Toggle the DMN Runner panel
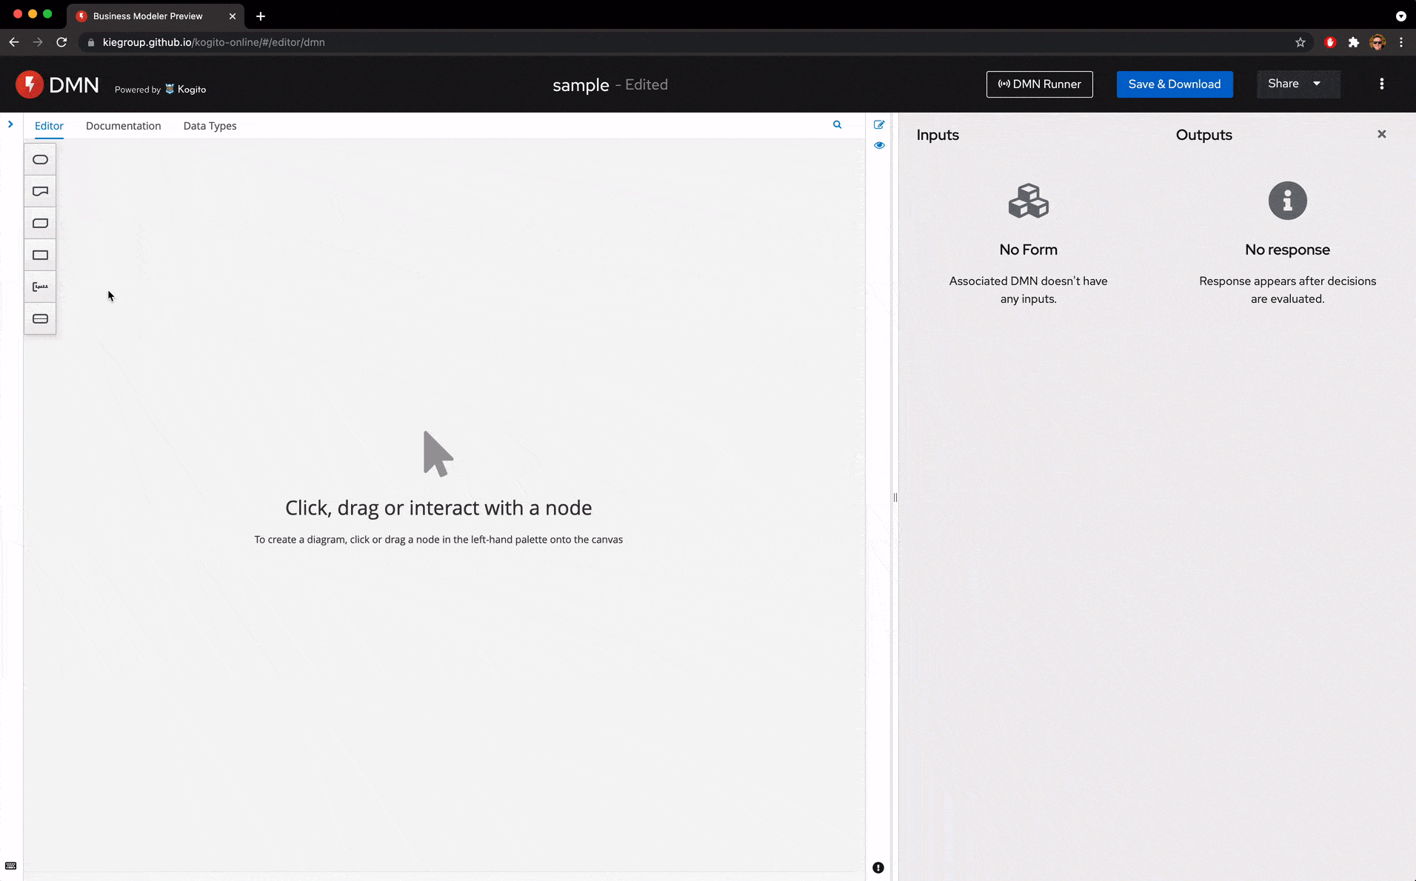Screen dimensions: 1416x881 pos(1039,84)
